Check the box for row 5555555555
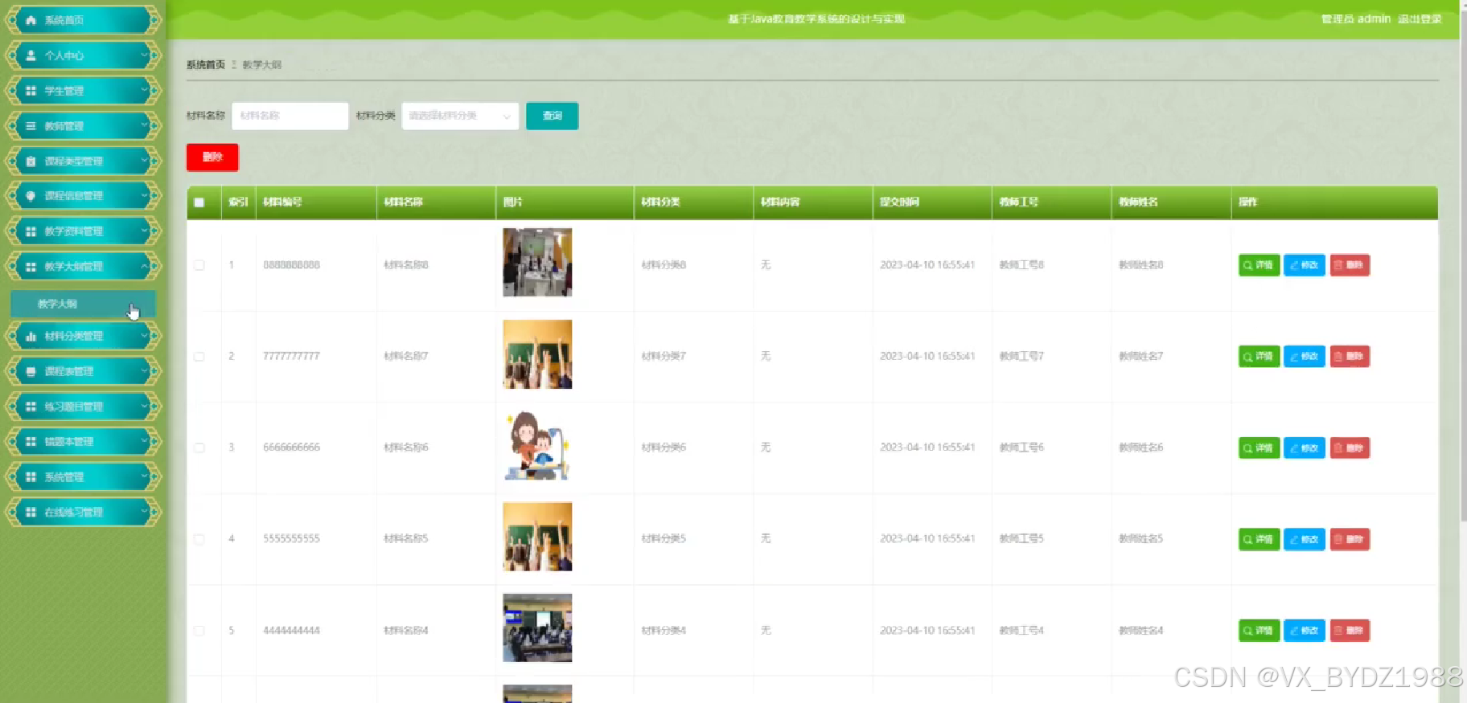The width and height of the screenshot is (1467, 703). point(199,539)
